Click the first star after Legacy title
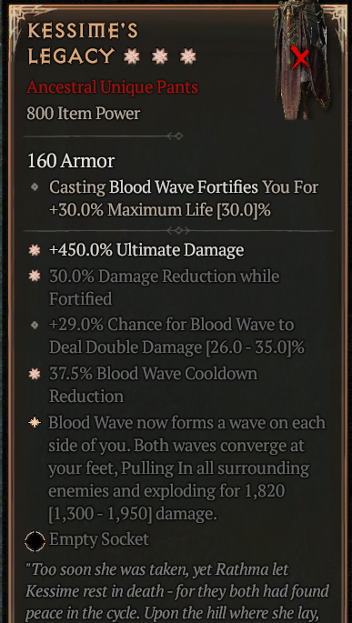 coord(132,57)
